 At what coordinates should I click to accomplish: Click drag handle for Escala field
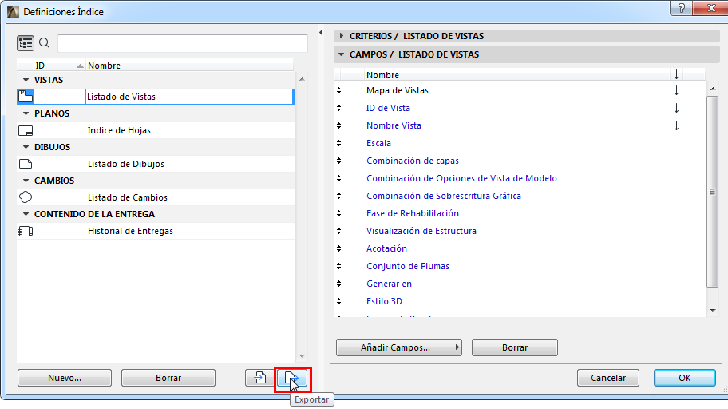[339, 143]
